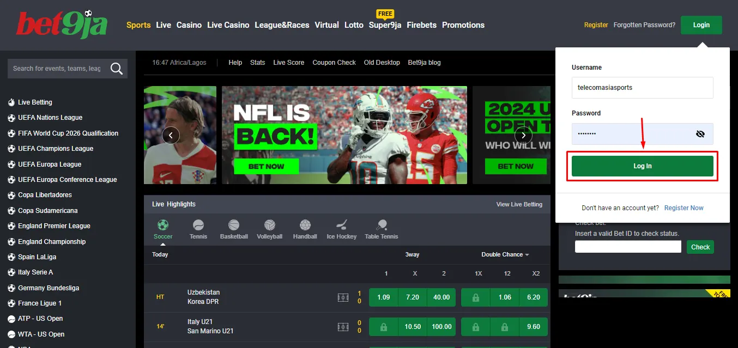Select the Tennis sport icon
Image resolution: width=738 pixels, height=348 pixels.
click(198, 225)
